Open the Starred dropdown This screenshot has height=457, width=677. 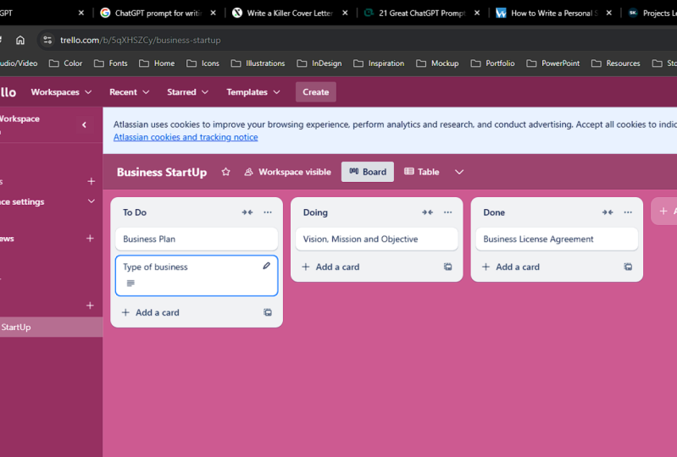coord(187,92)
